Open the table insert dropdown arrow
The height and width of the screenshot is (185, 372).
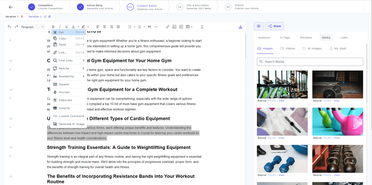coord(191,27)
